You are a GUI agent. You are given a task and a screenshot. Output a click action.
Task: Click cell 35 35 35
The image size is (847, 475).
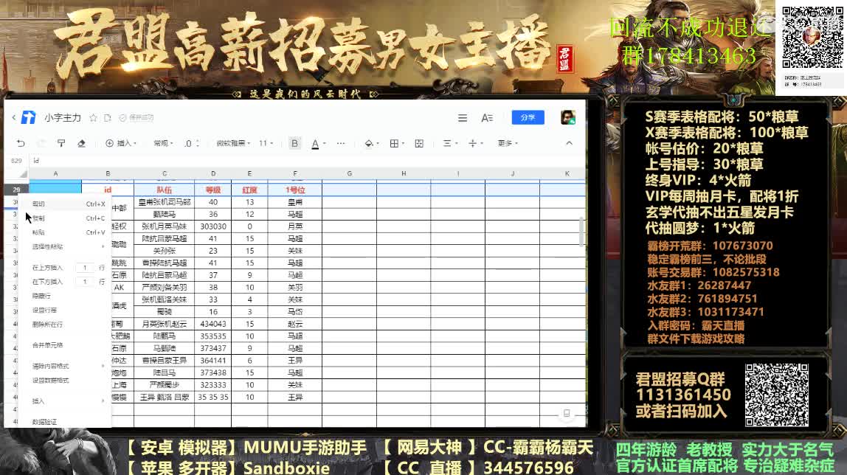(212, 397)
